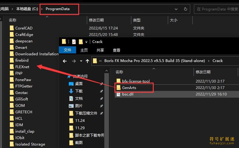Screen dimensions: 239x148
Task: Select the HCL folder
Action: pos(16,119)
